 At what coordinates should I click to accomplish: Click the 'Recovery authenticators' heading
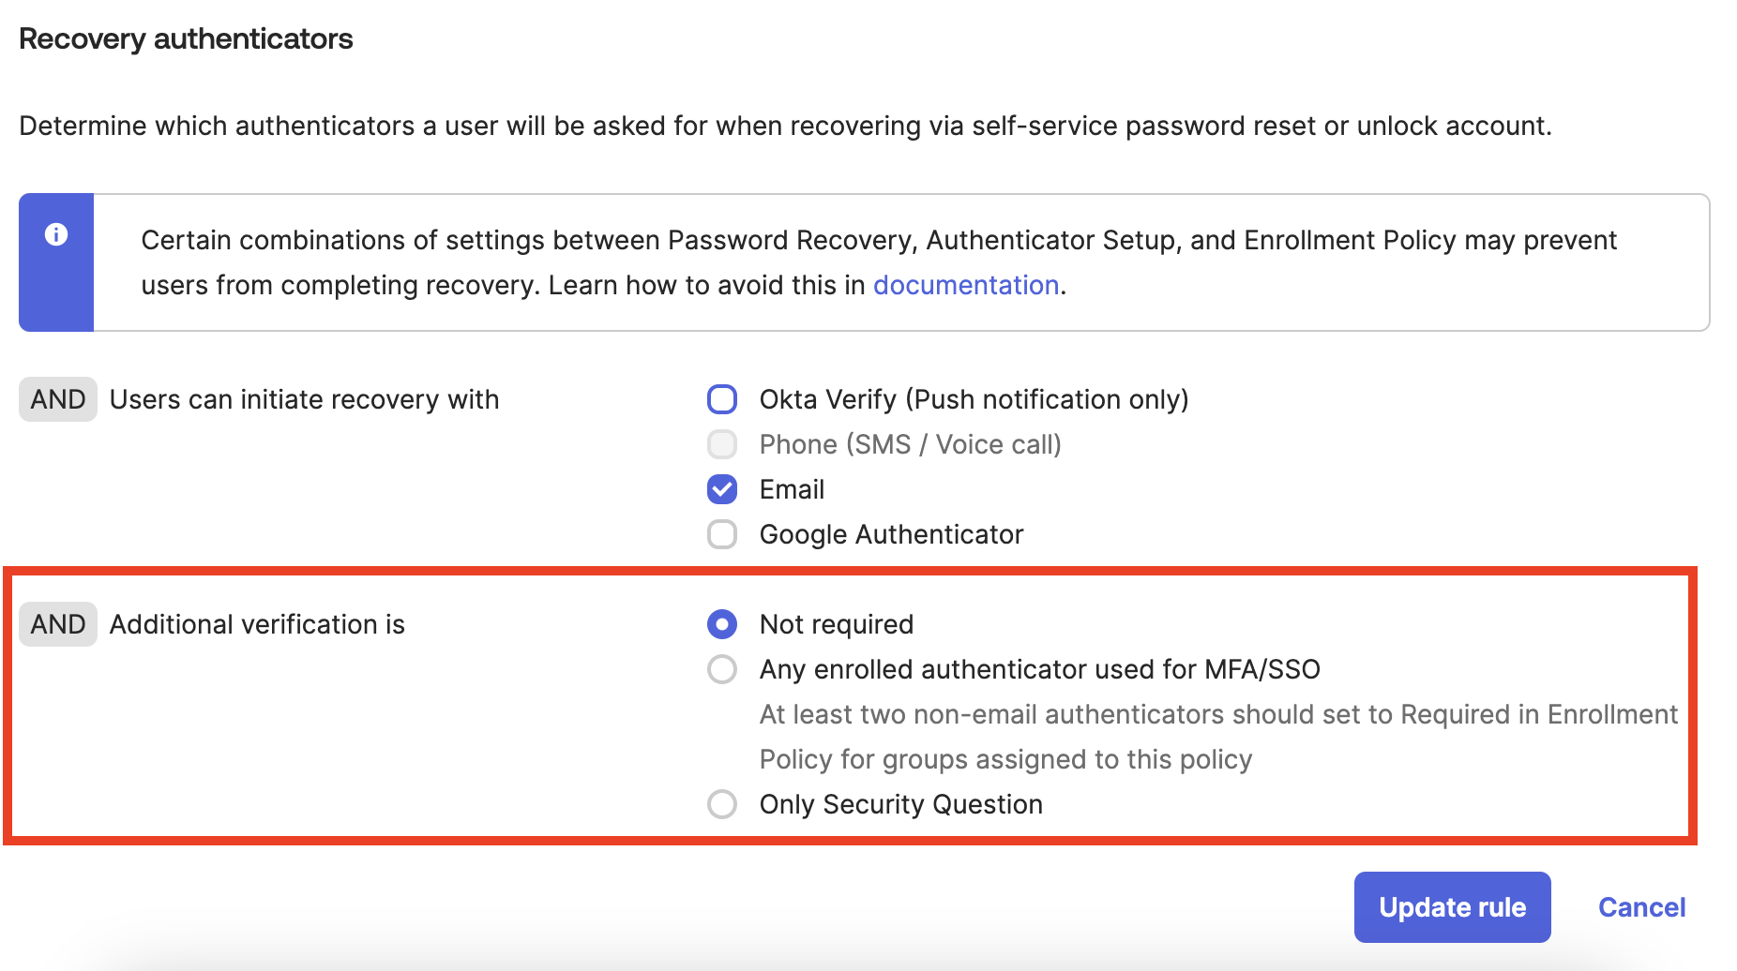pyautogui.click(x=186, y=39)
